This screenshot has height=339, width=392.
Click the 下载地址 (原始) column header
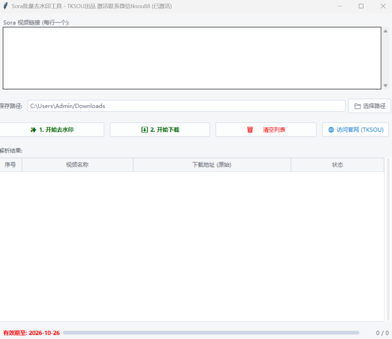point(212,165)
